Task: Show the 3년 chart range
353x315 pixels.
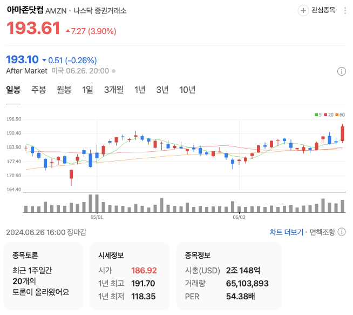Action: coord(162,90)
